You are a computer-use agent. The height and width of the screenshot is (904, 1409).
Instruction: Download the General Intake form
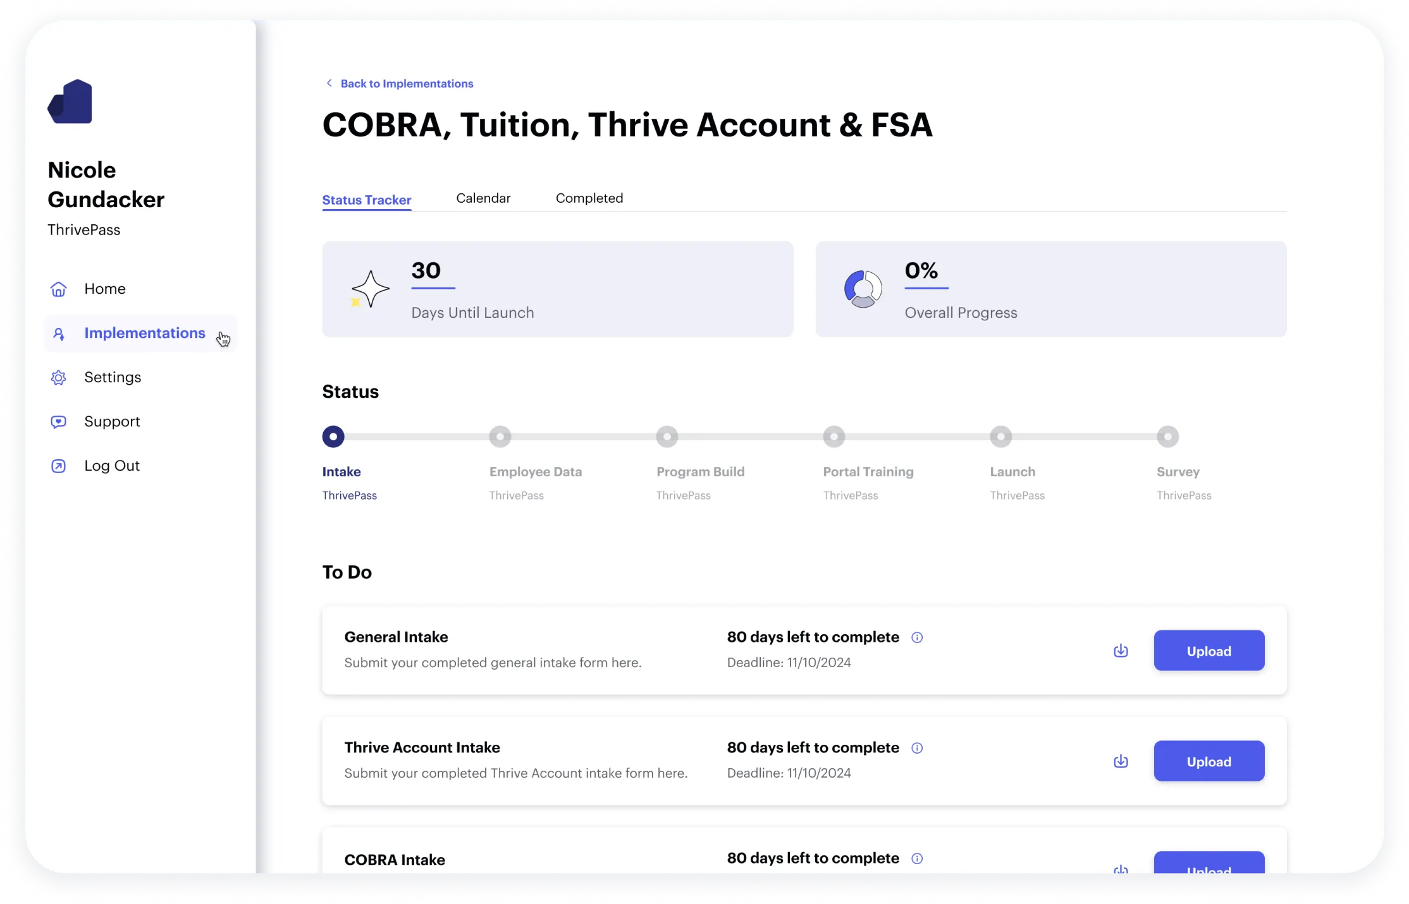tap(1121, 650)
